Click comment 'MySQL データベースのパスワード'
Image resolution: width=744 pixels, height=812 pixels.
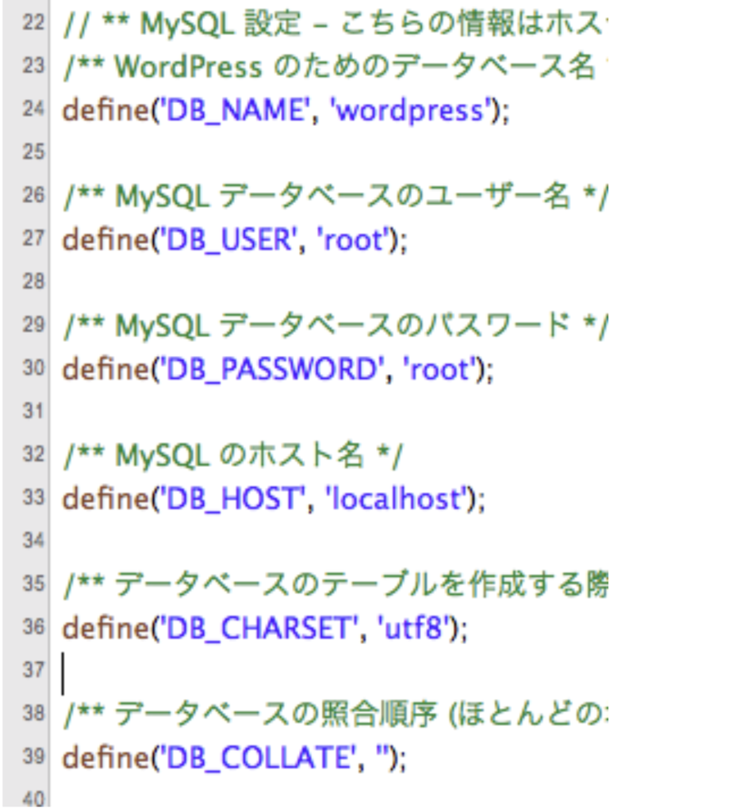click(x=342, y=326)
